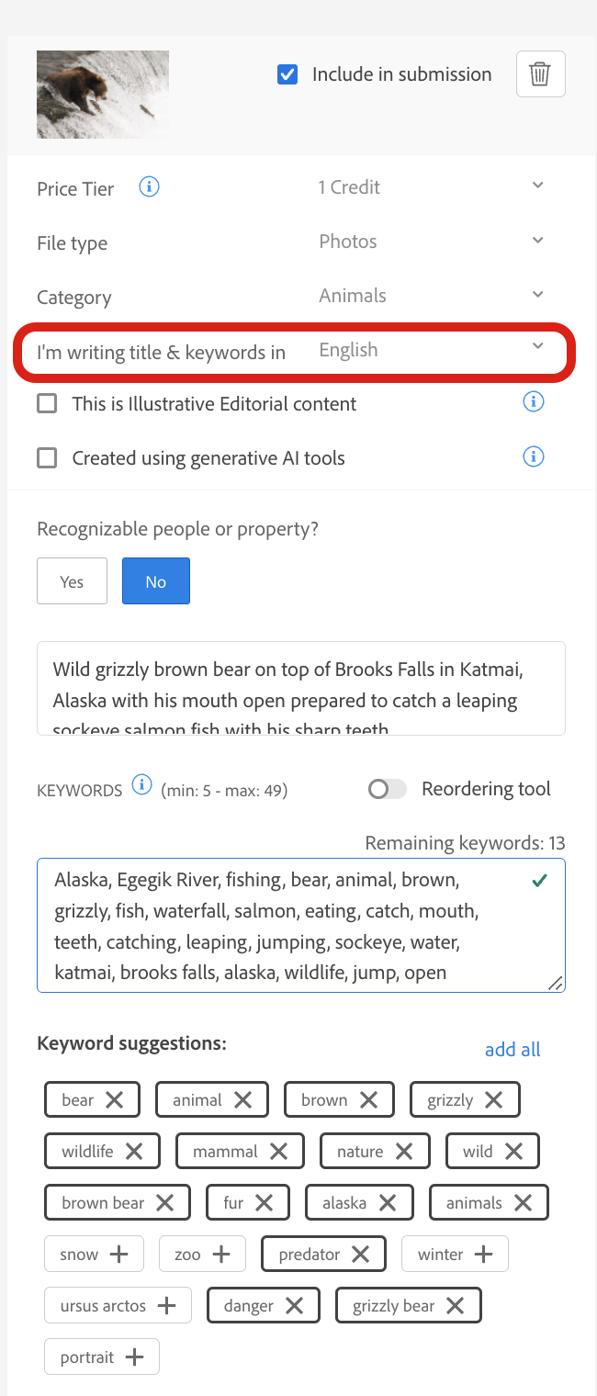Viewport: 597px width, 1396px height.
Task: Click the Price Tier info icon
Action: (x=149, y=187)
